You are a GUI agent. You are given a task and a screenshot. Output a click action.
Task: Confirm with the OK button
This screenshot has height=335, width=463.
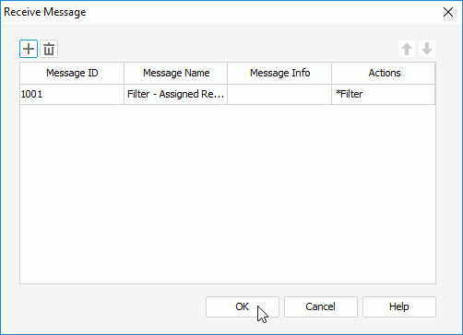pyautogui.click(x=243, y=306)
